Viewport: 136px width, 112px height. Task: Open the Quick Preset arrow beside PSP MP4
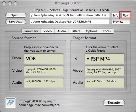[88, 59]
